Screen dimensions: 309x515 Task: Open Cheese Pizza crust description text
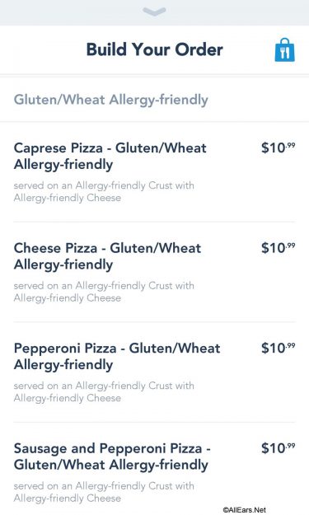point(104,292)
